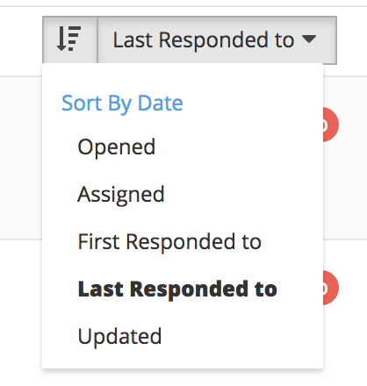This screenshot has height=386, width=367.
Task: Sort the list by Updated date
Action: coord(119,337)
